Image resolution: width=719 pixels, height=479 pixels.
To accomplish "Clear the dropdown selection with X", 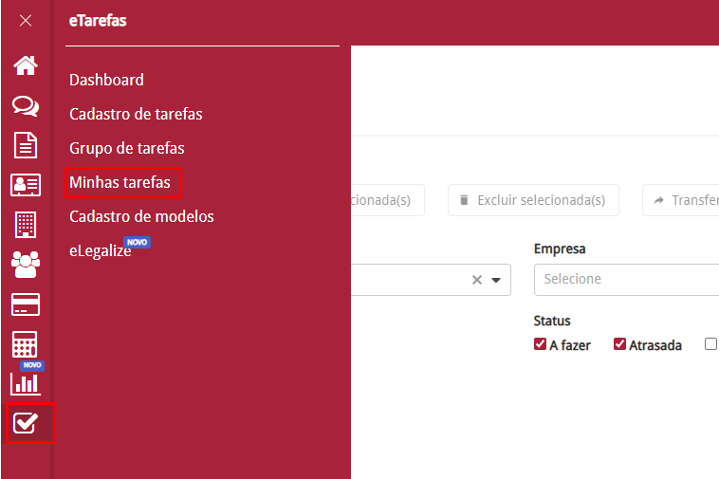I will [x=477, y=280].
